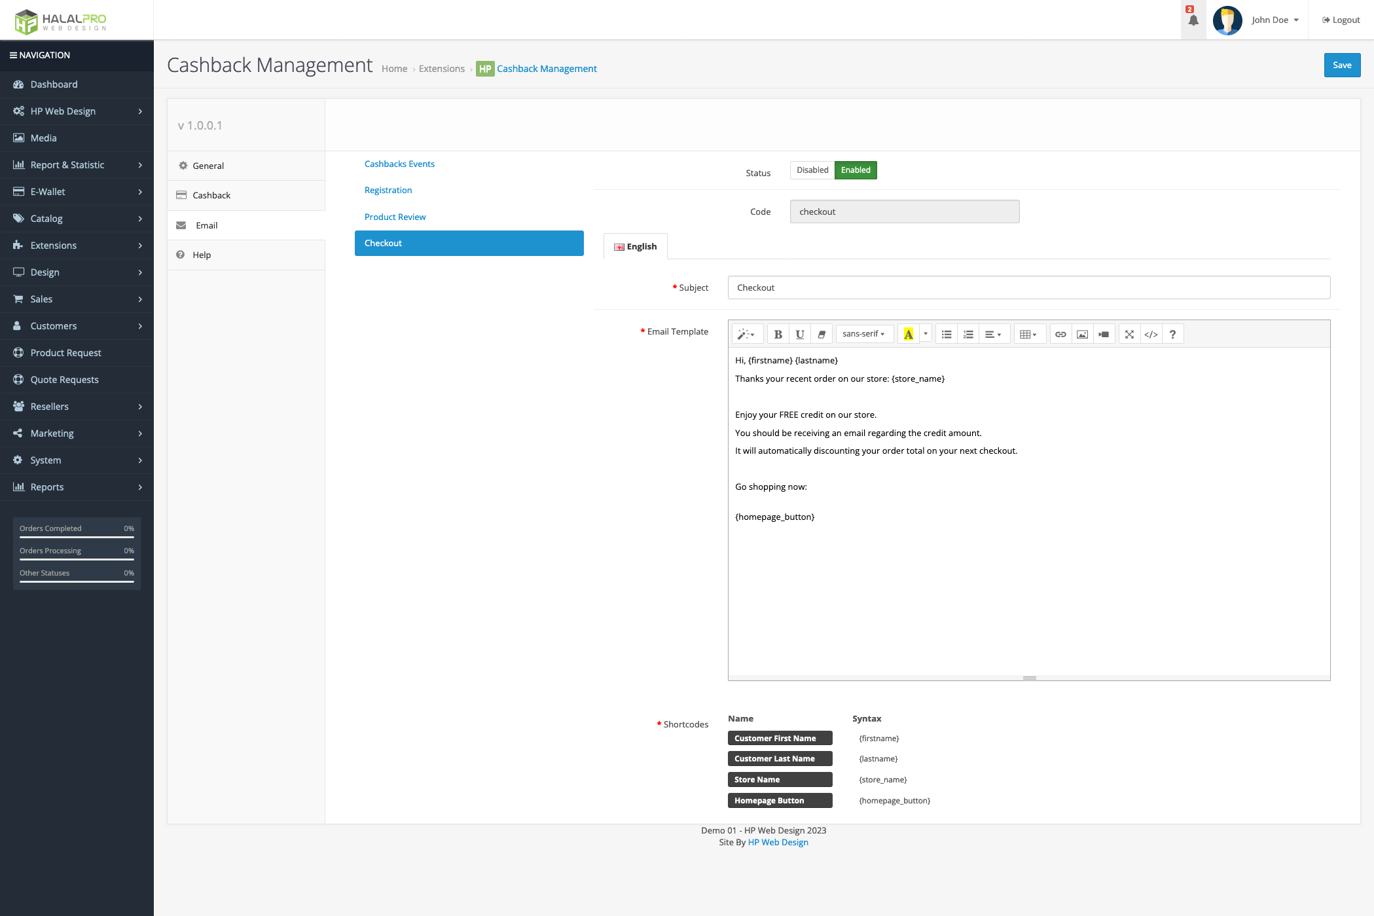Apply underline formatting in the template editor
This screenshot has width=1374, height=916.
(x=799, y=334)
